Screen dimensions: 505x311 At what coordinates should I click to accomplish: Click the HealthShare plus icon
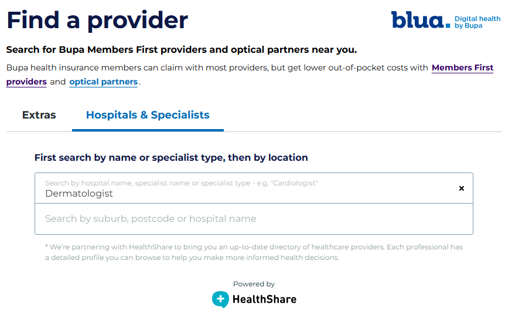(x=220, y=299)
